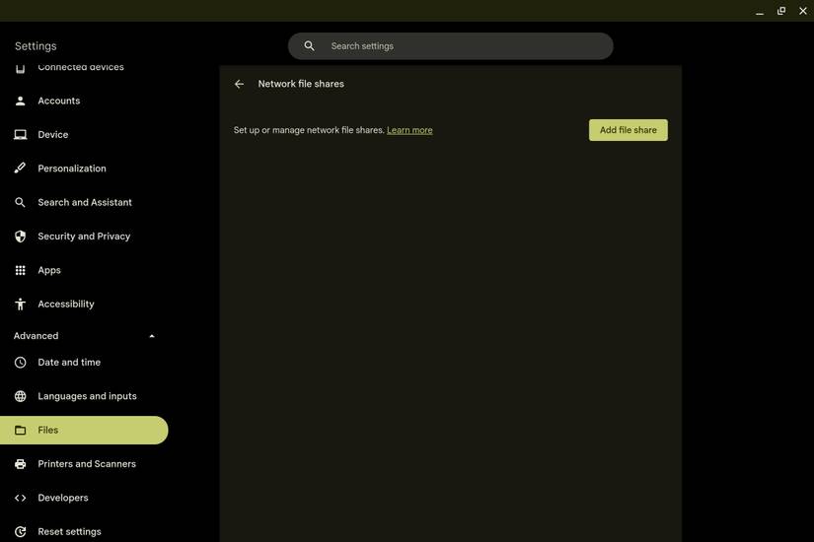Click the Accessibility figure icon
Screen dimensions: 814x542
click(x=21, y=304)
